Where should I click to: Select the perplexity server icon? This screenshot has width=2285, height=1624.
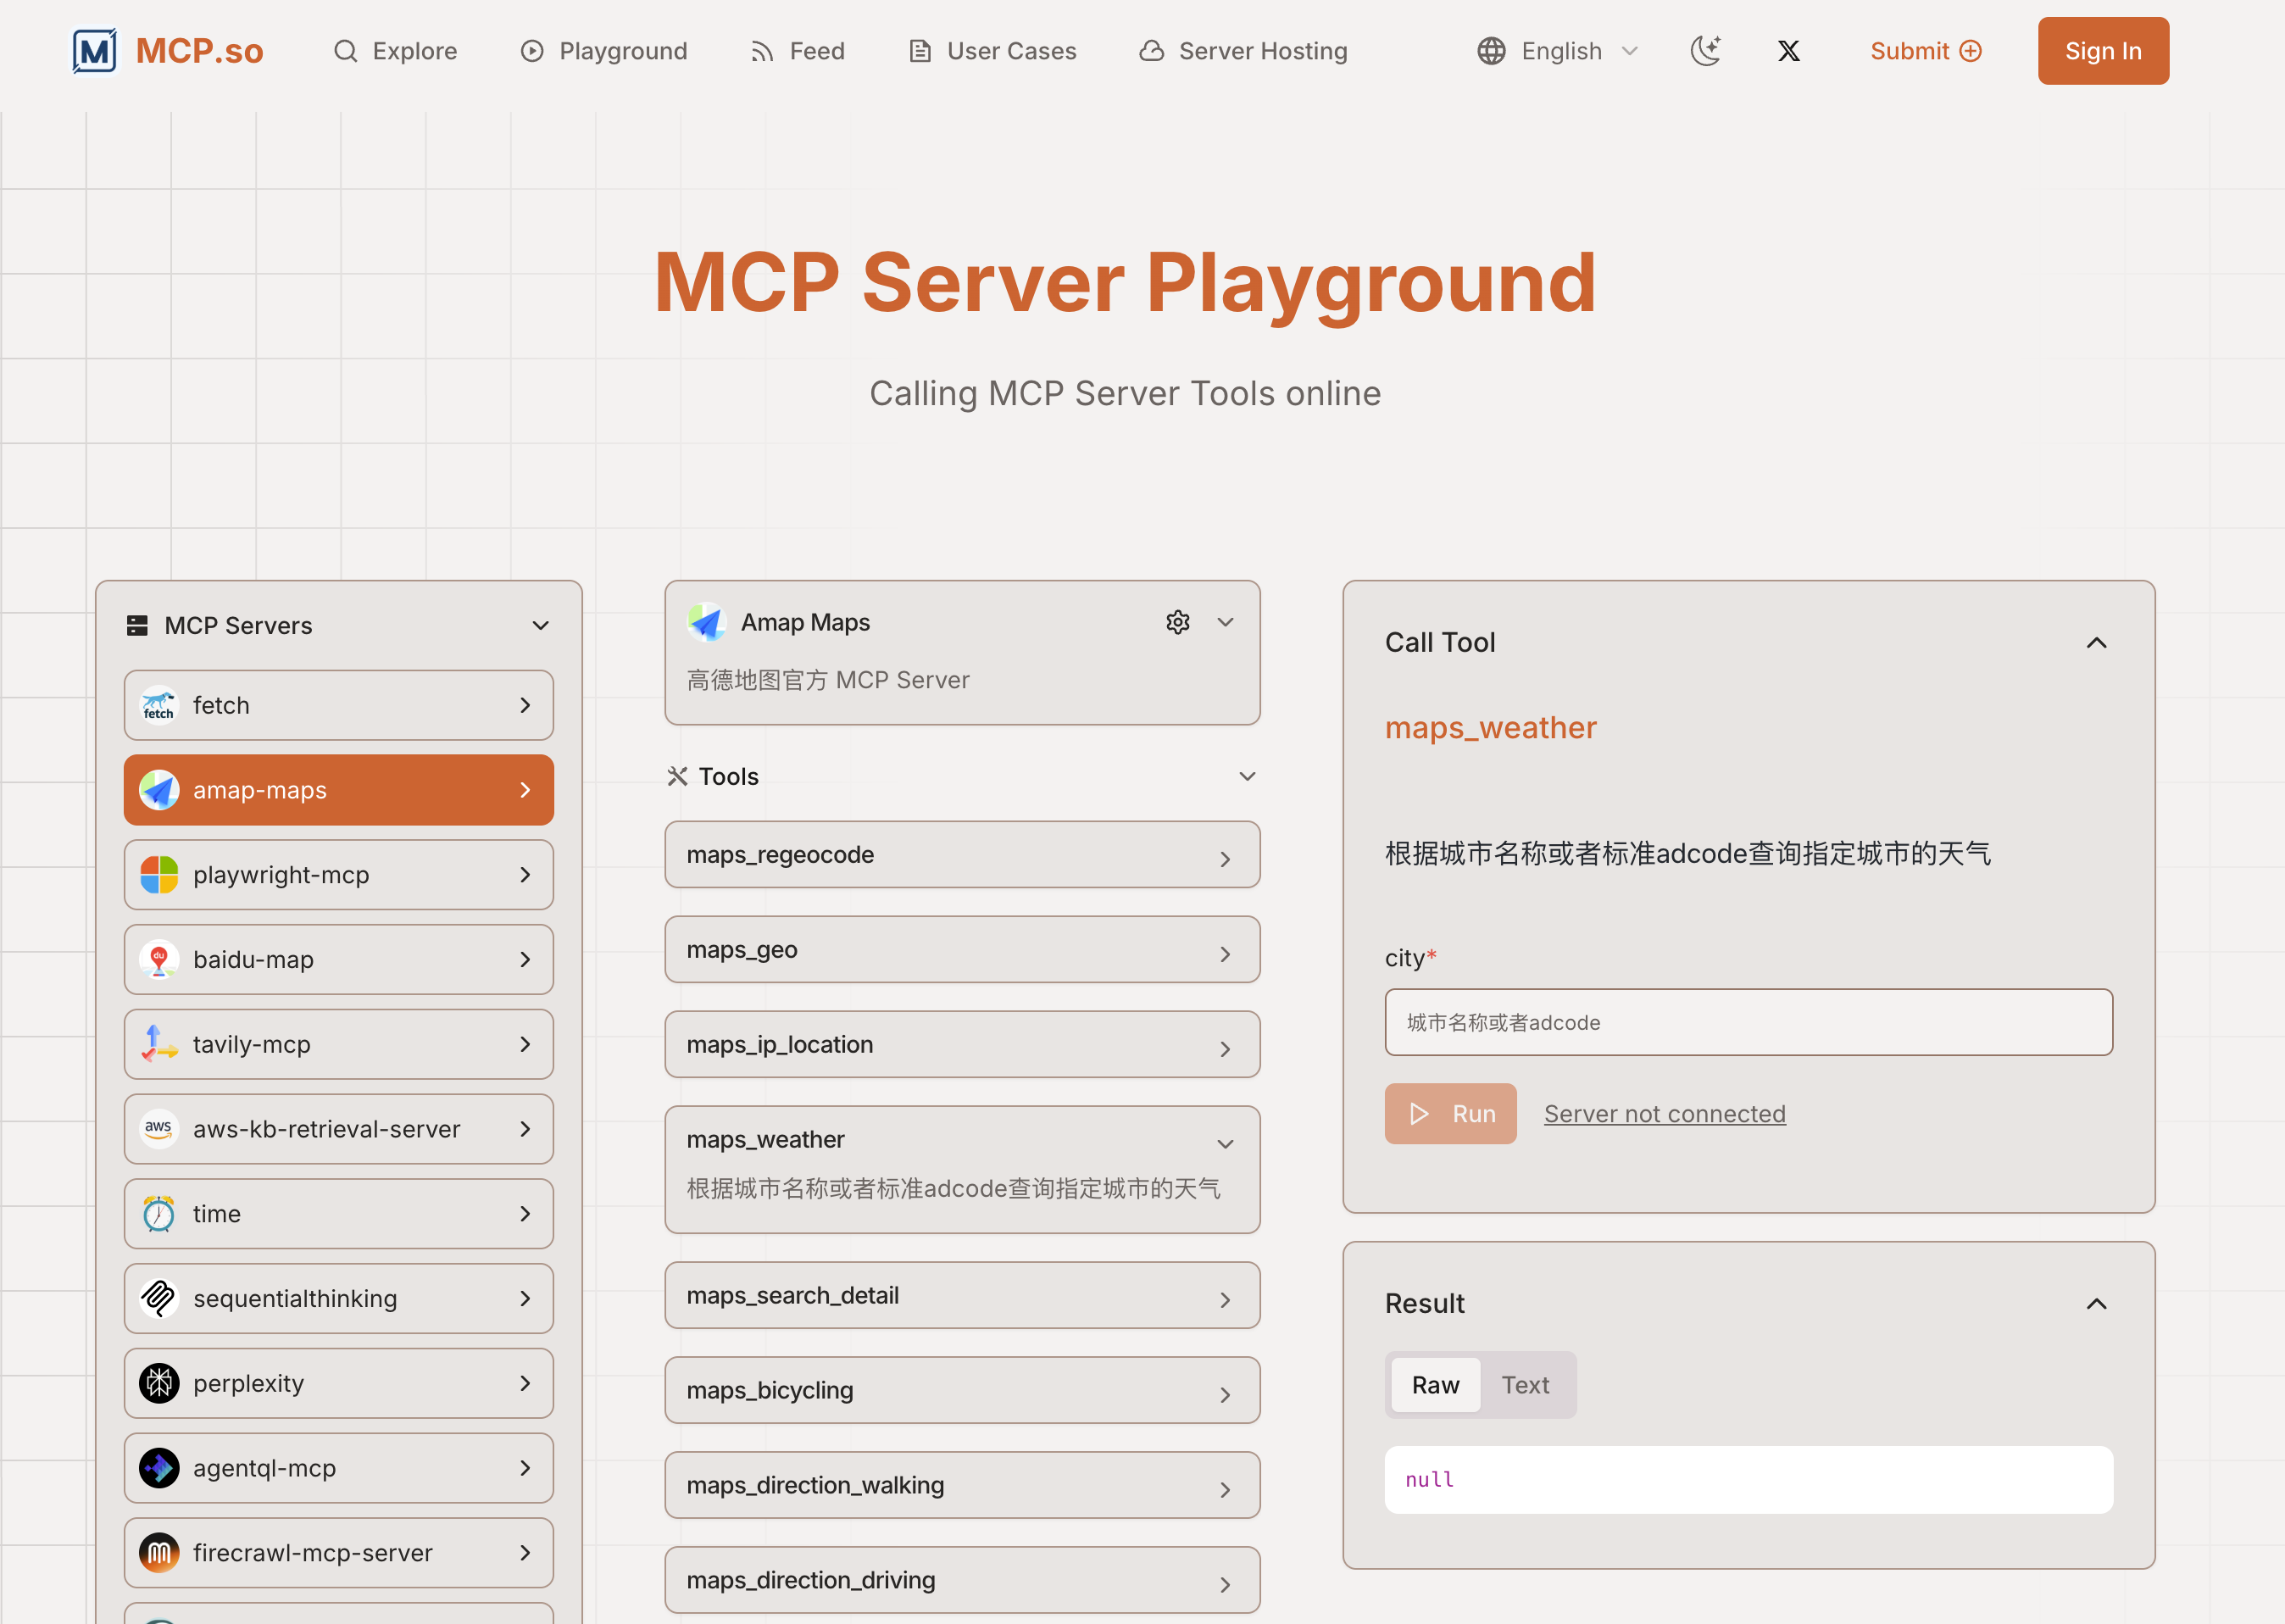pos(159,1384)
